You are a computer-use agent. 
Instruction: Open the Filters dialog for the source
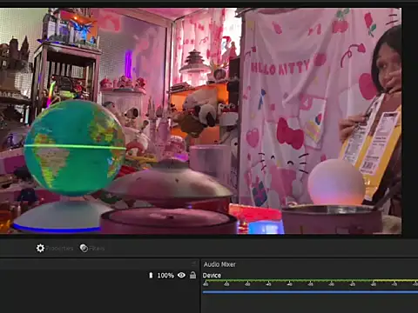(x=92, y=249)
